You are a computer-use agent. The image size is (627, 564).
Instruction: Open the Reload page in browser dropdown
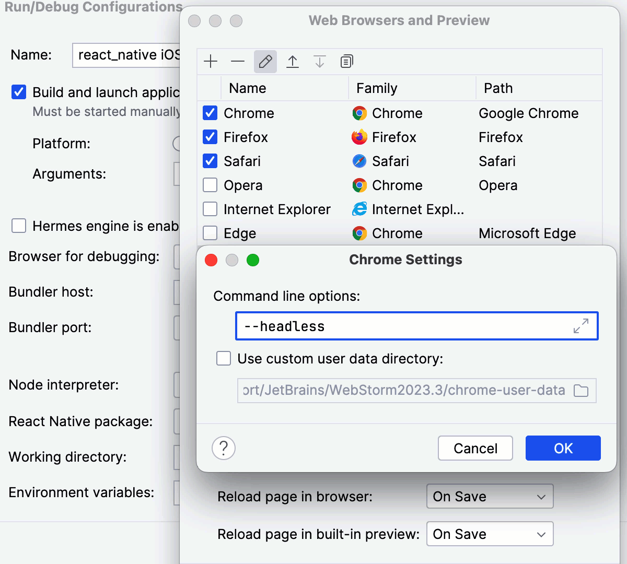click(x=489, y=496)
